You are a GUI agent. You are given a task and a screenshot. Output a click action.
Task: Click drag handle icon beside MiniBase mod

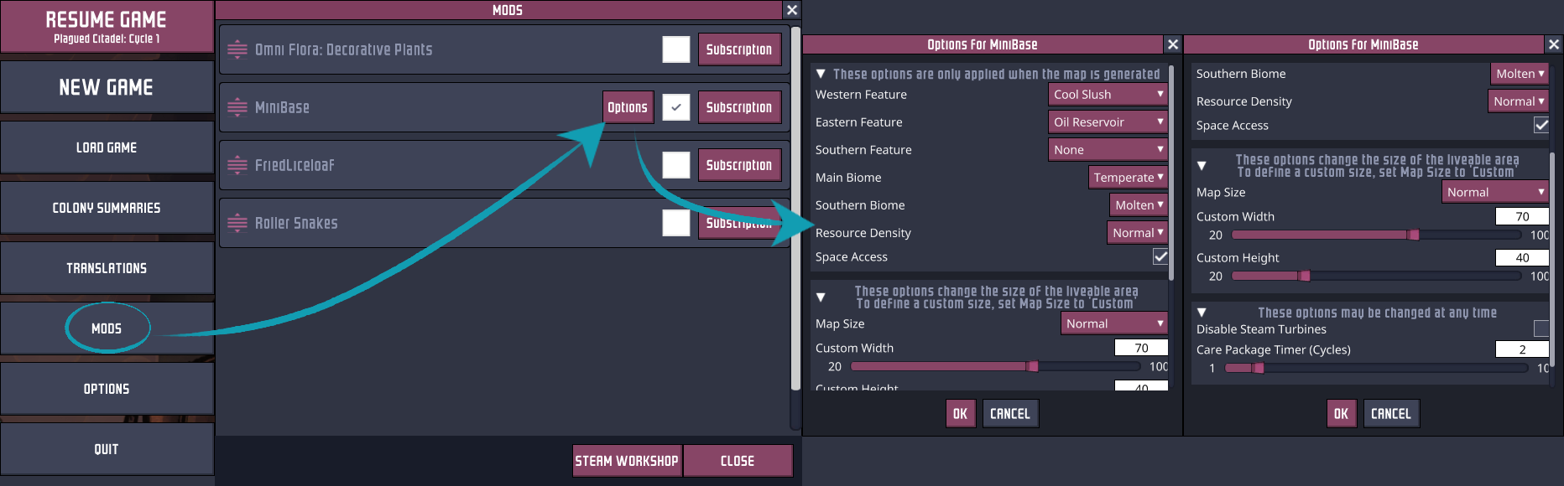[x=237, y=107]
